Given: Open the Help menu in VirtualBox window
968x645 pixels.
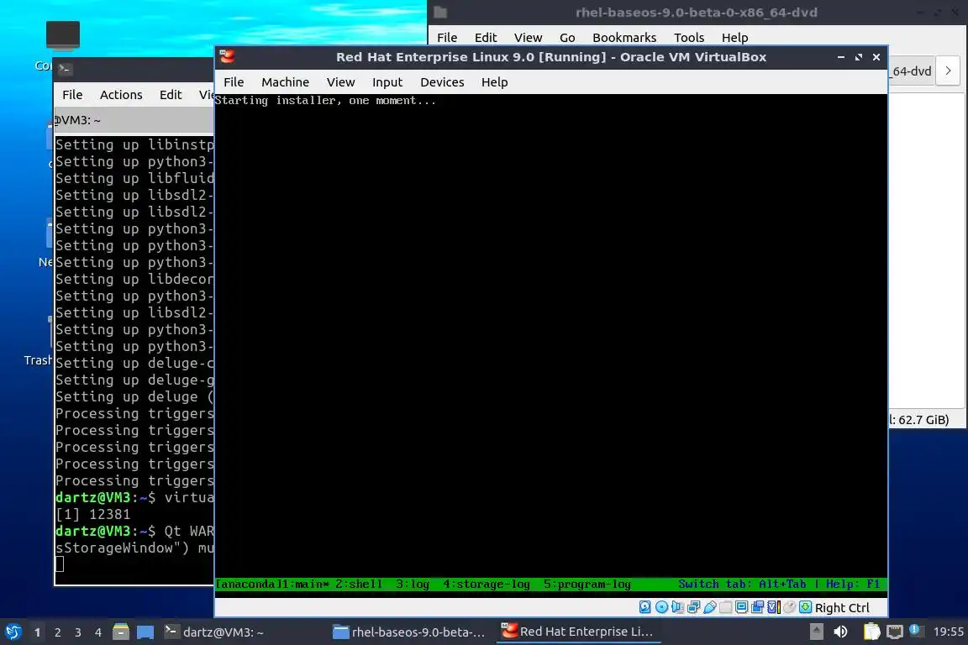Looking at the screenshot, I should pyautogui.click(x=494, y=82).
